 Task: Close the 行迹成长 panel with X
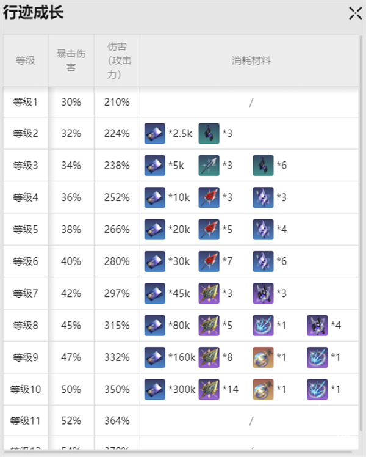click(355, 13)
